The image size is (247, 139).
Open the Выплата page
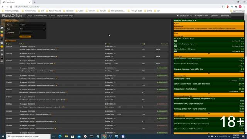225,15
